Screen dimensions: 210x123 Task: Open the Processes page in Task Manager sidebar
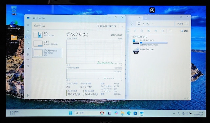pyautogui.click(x=28, y=31)
